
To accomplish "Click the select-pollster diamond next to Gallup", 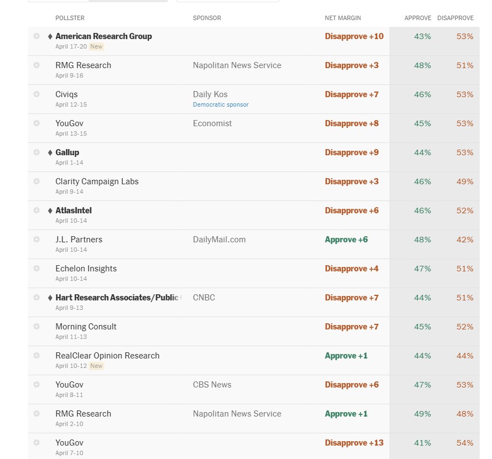I will coord(50,152).
